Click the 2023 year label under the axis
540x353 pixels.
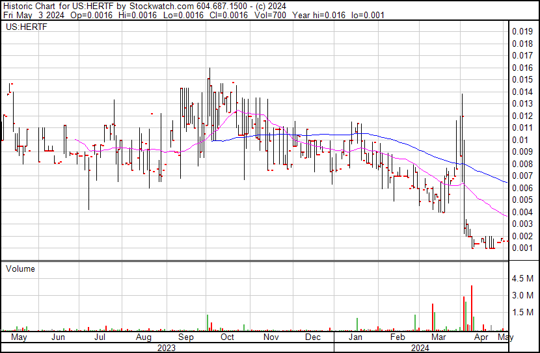tap(167, 348)
